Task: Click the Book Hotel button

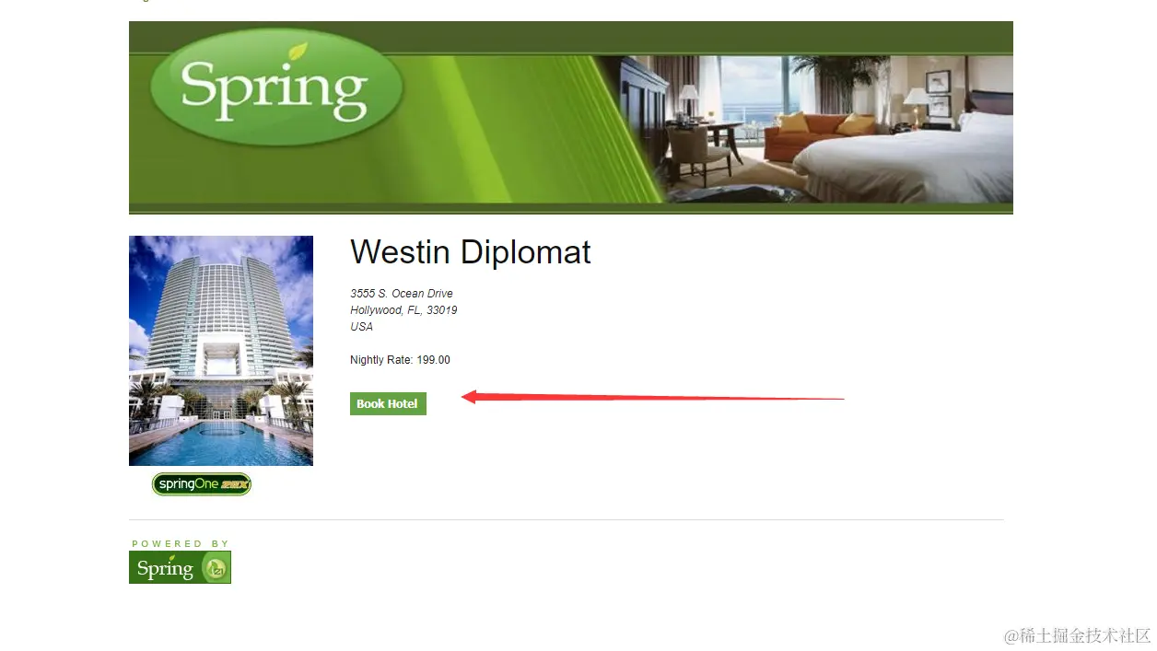Action: tap(388, 403)
